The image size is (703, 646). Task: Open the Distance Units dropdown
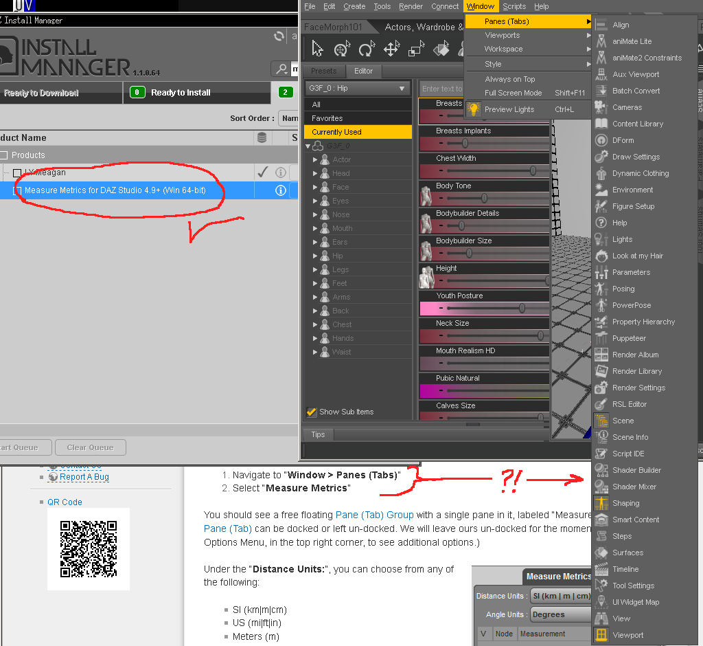coord(561,596)
